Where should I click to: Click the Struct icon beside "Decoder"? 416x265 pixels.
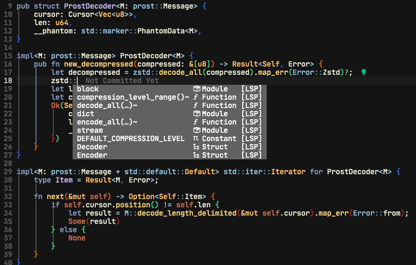[x=196, y=146]
